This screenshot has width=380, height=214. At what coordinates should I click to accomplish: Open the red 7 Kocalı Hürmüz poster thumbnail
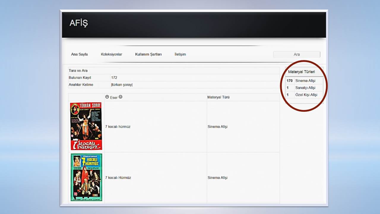point(86,126)
